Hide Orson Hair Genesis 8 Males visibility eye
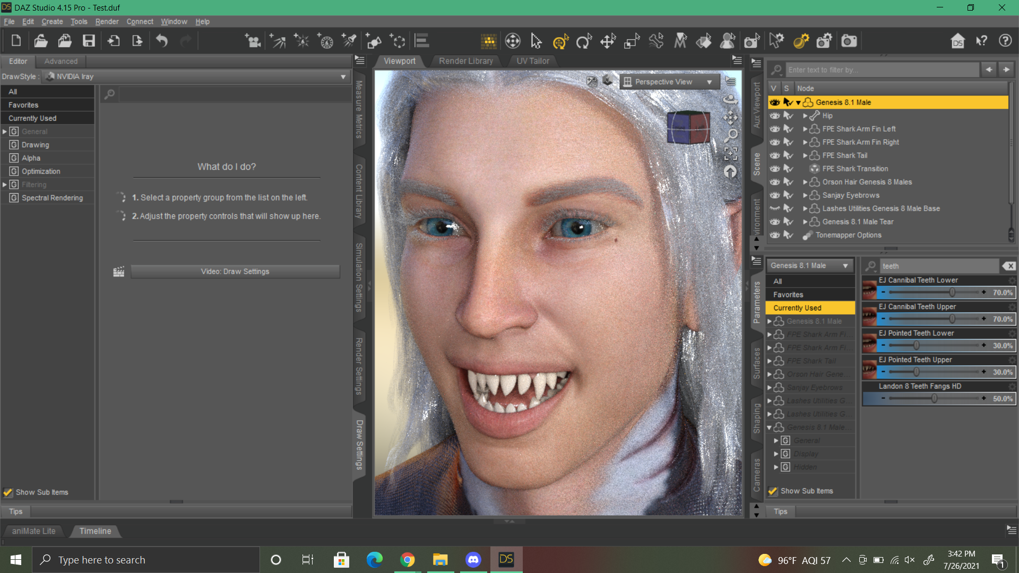This screenshot has height=573, width=1019. [x=775, y=182]
